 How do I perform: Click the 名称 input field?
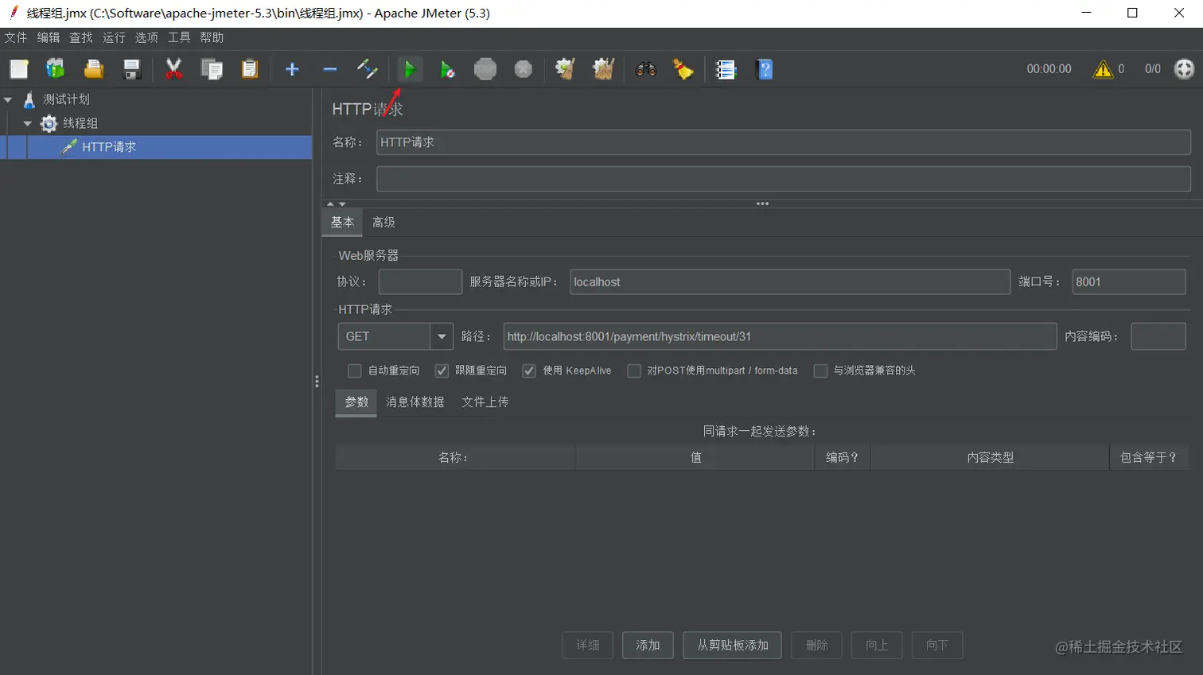coord(783,142)
